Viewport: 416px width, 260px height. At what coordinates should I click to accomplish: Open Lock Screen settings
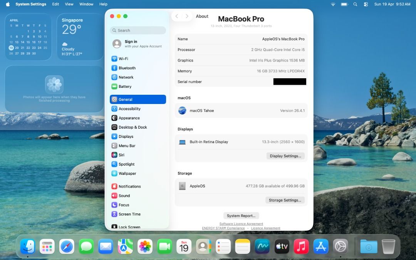coord(138,227)
